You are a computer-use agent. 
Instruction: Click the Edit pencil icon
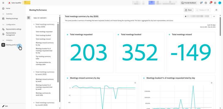(x=3, y=106)
